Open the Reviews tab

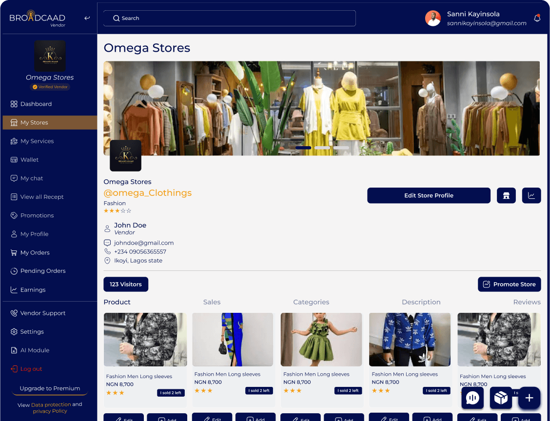pyautogui.click(x=527, y=302)
